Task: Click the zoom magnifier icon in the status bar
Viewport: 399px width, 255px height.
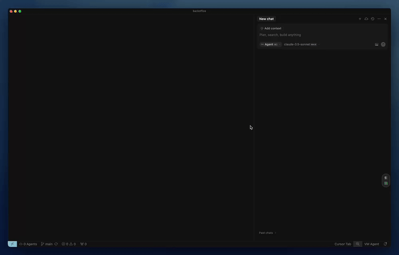Action: (358, 244)
